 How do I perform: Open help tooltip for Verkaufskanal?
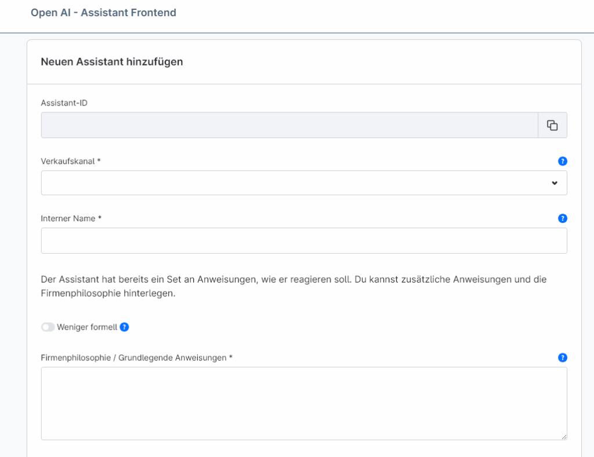(563, 161)
